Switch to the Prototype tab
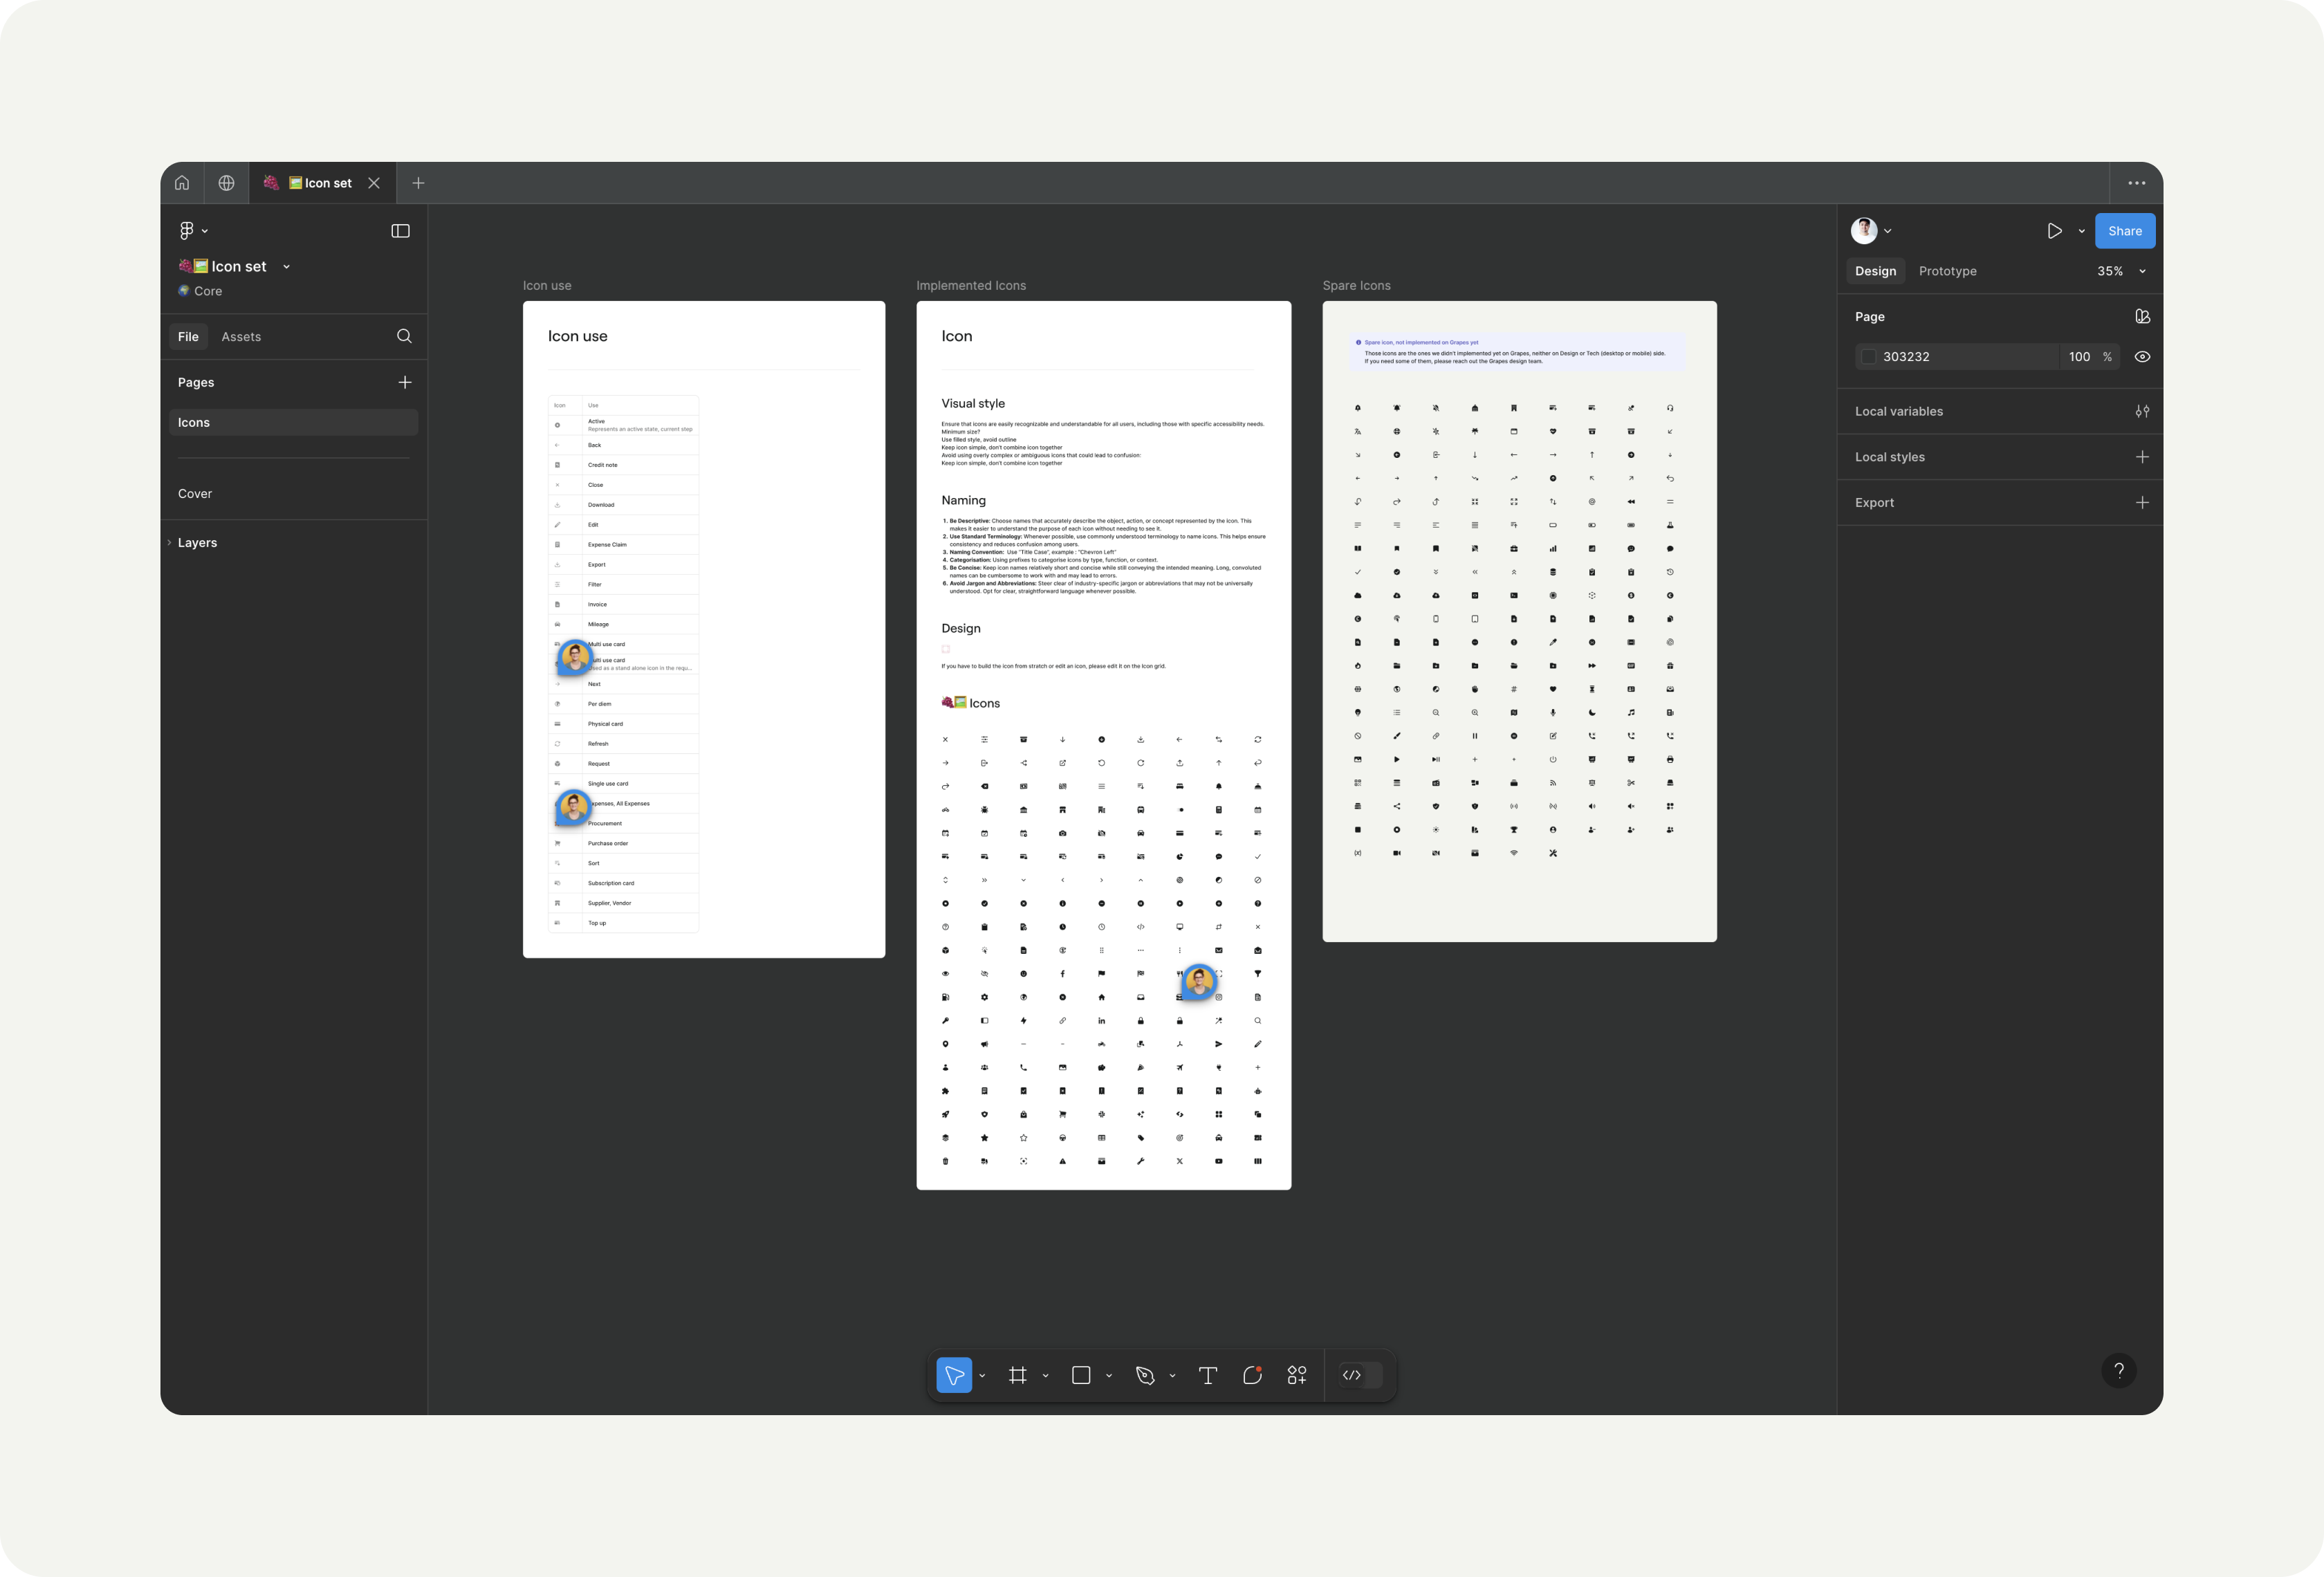Image resolution: width=2324 pixels, height=1577 pixels. coord(1947,271)
